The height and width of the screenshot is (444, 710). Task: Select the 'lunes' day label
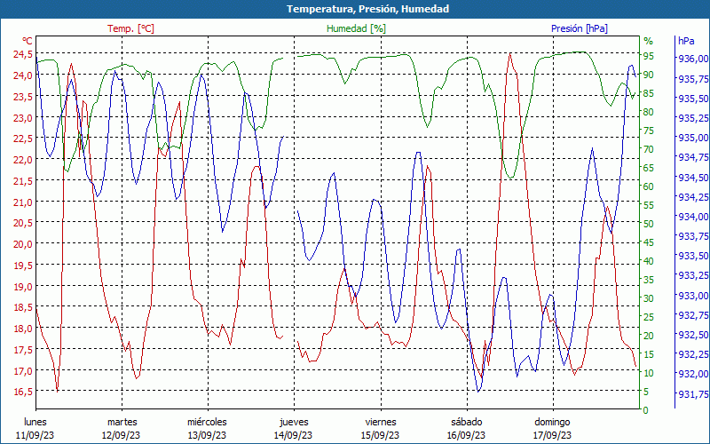[35, 422]
